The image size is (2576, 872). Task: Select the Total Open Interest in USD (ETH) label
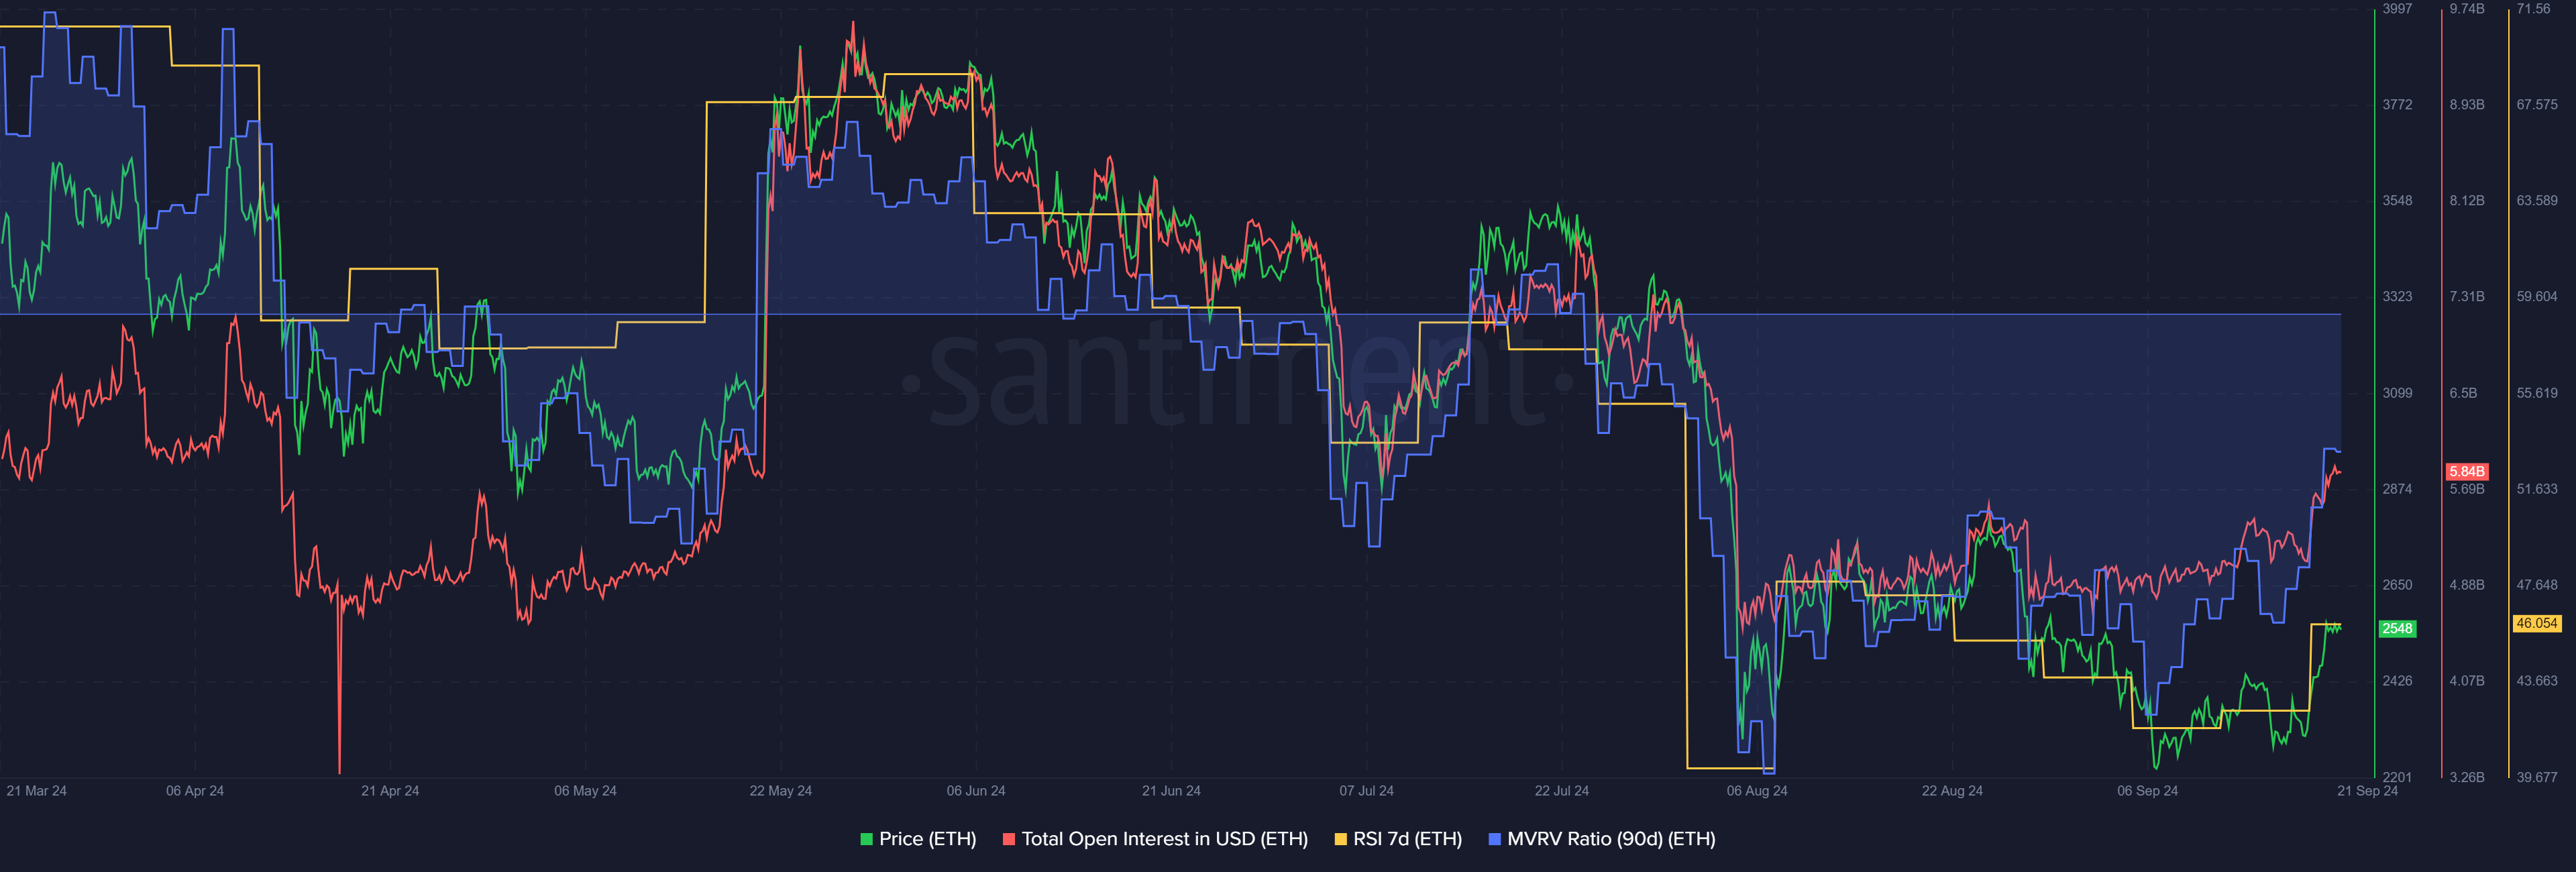pyautogui.click(x=1164, y=839)
